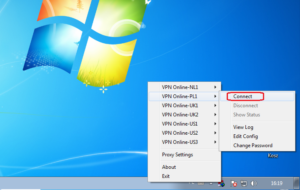Click the volume speaker icon
The height and width of the screenshot is (190, 300).
[x=254, y=183]
